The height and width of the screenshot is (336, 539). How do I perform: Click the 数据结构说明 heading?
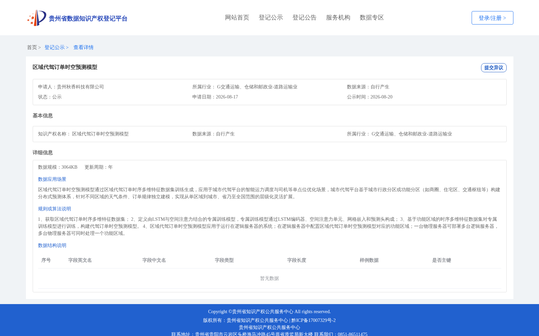52,245
